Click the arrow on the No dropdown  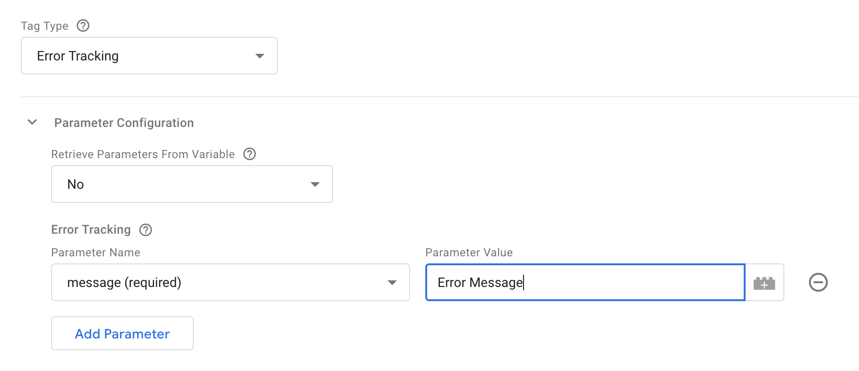(x=315, y=184)
